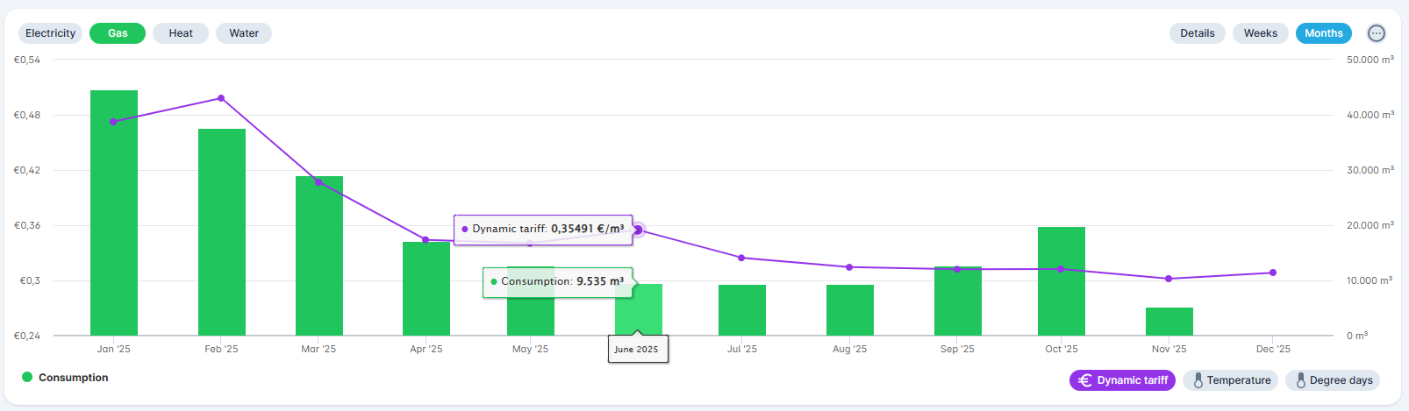Click the thermometer icon for Degree days
Image resolution: width=1409 pixels, height=411 pixels.
click(1300, 380)
